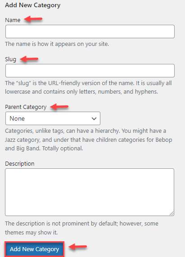
Task: Click the help text about name appearing on site
Action: [57, 44]
